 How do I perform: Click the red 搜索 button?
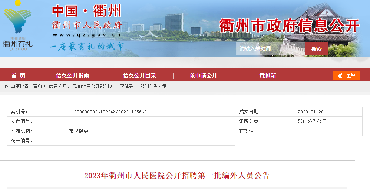pyautogui.click(x=317, y=49)
